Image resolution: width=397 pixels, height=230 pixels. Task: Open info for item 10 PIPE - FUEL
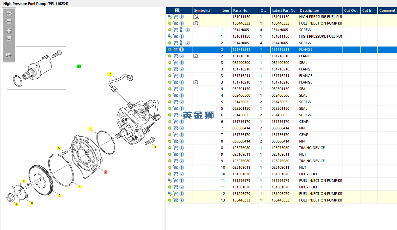[182, 174]
